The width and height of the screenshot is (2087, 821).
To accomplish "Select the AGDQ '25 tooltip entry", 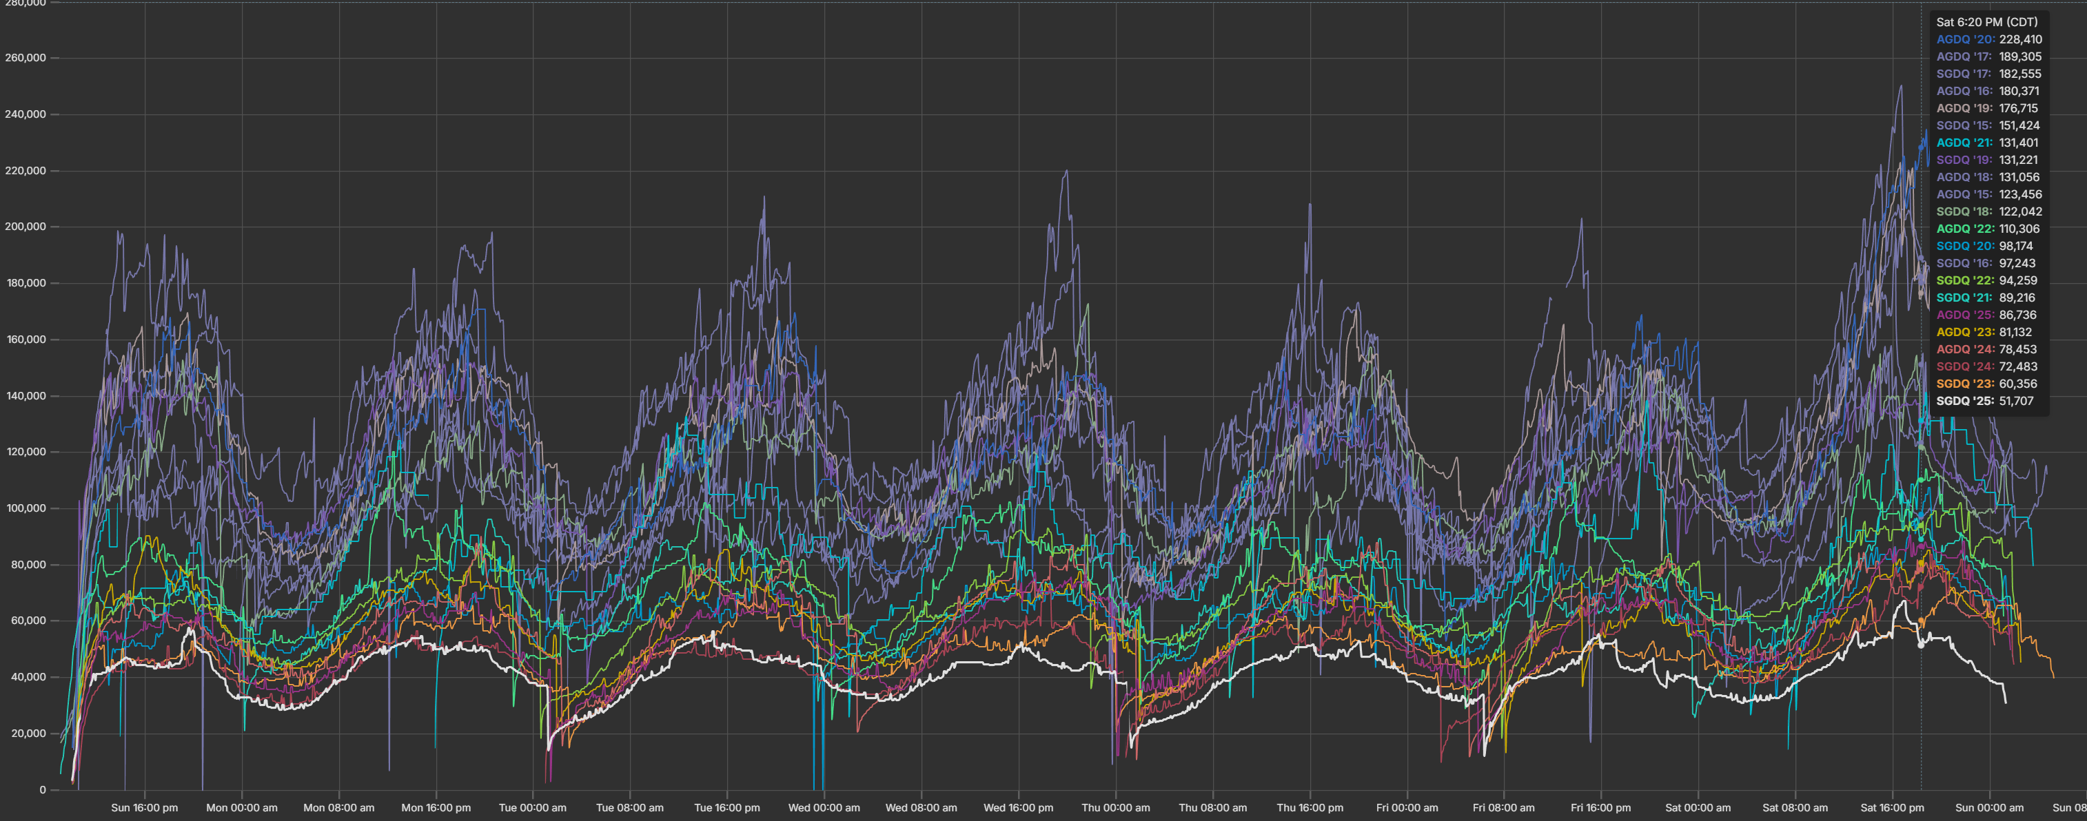I will pos(1986,315).
